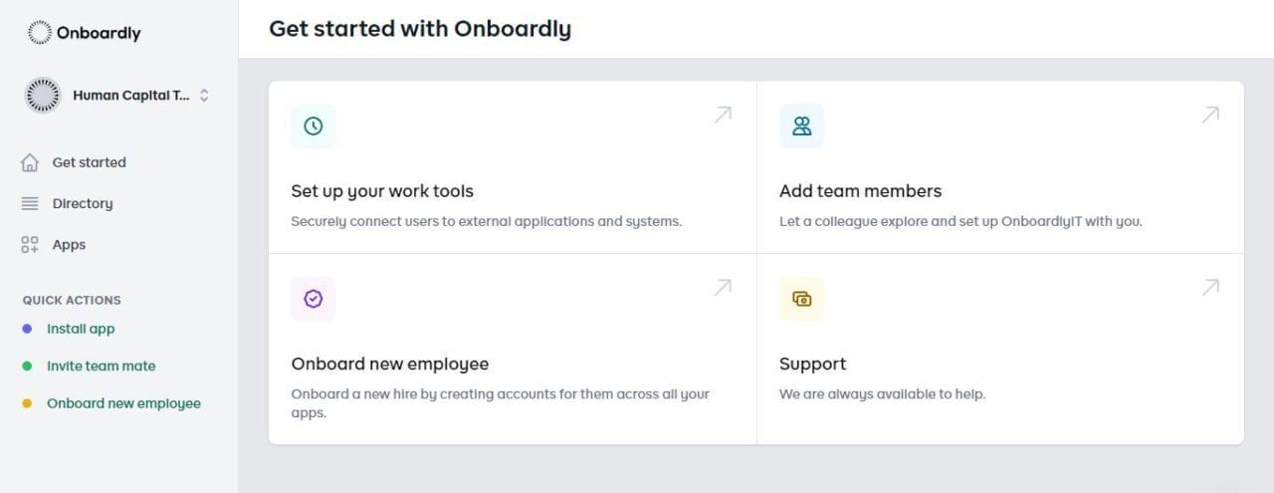
Task: Expand the Human Capital workspace switcher
Action: tap(204, 96)
